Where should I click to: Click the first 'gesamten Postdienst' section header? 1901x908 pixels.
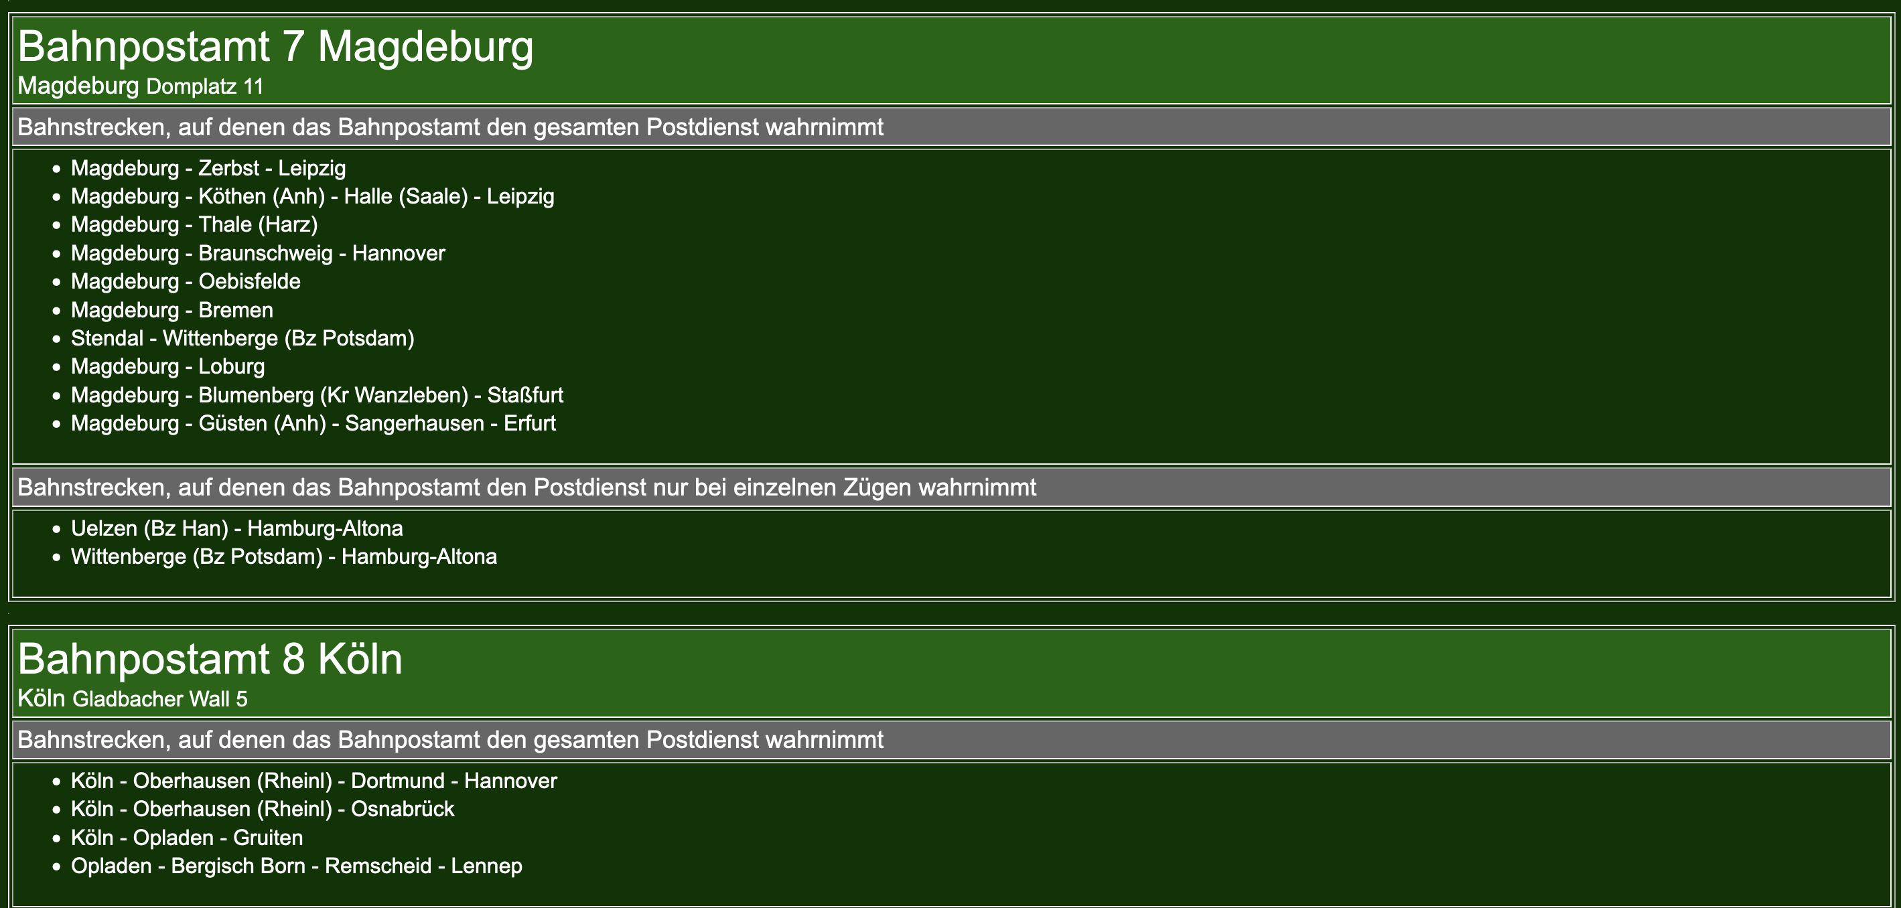(x=450, y=127)
